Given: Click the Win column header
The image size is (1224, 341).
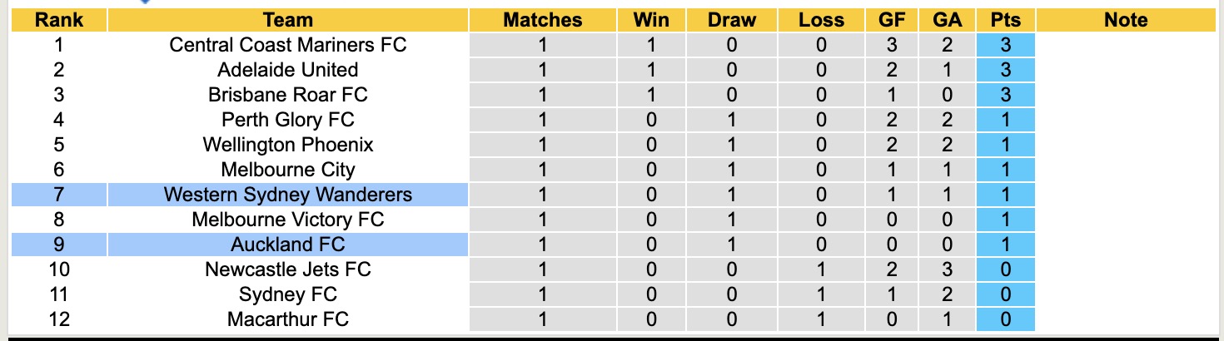Looking at the screenshot, I should [x=651, y=20].
